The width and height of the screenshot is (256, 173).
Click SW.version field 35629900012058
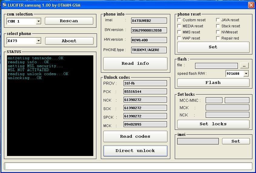(149, 30)
